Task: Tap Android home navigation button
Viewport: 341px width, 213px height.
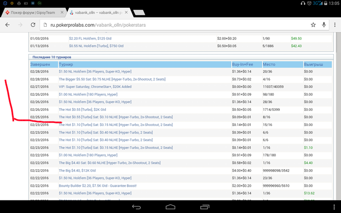Action: click(170, 207)
